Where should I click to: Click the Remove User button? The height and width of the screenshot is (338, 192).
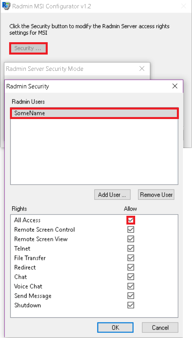tap(156, 195)
